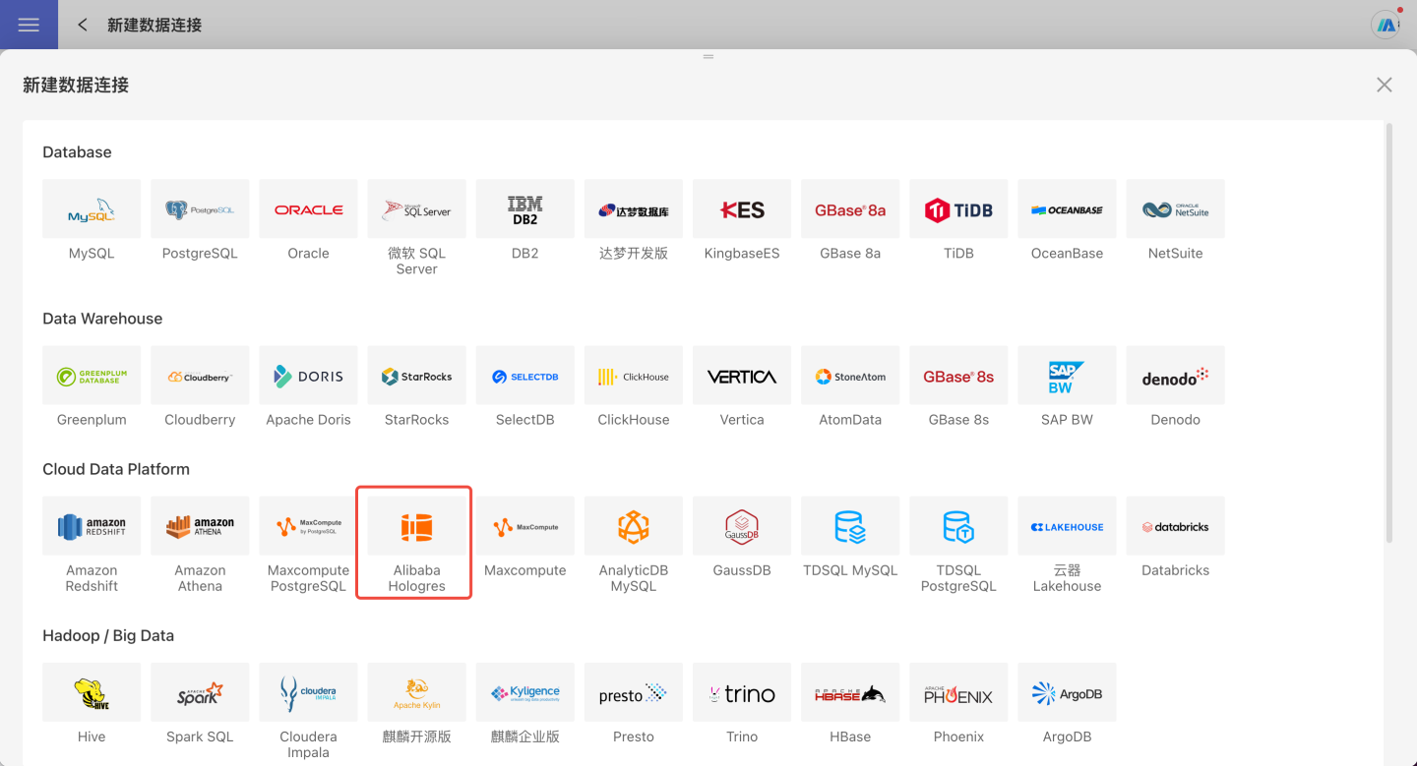Open the ClickHouse data warehouse connector
Image resolution: width=1417 pixels, height=766 pixels.
[634, 377]
